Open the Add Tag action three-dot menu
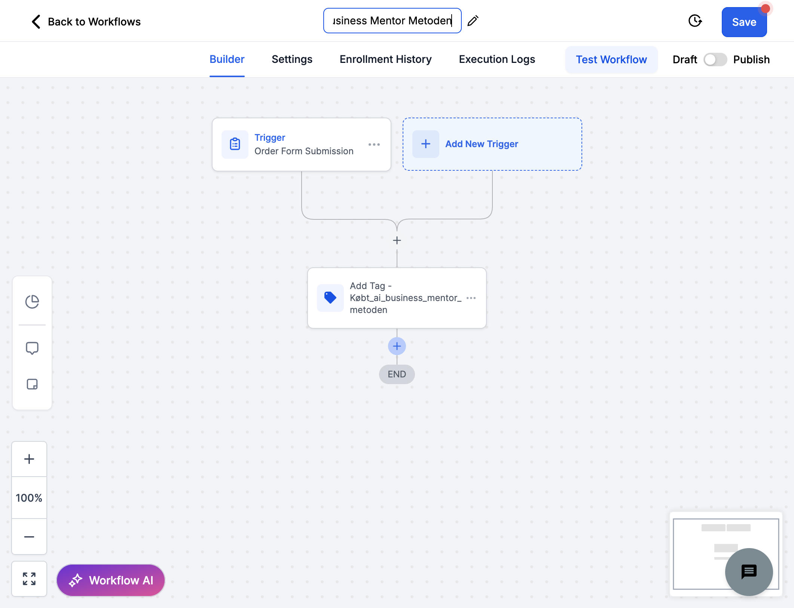The height and width of the screenshot is (608, 794). [471, 298]
